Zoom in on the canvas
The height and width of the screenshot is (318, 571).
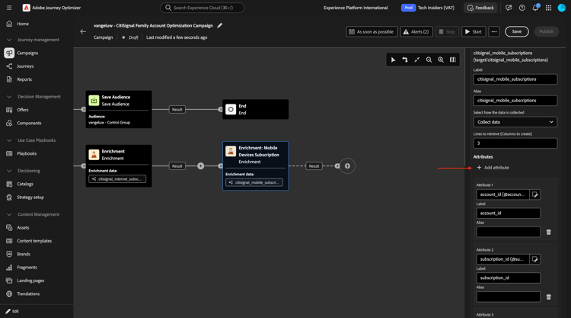[441, 59]
